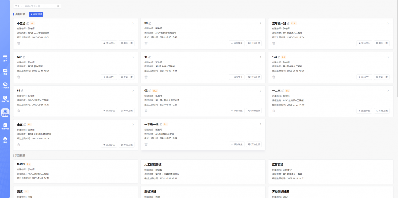Click the edit pencil icon beside wer
This screenshot has height=198, width=398.
[24, 57]
